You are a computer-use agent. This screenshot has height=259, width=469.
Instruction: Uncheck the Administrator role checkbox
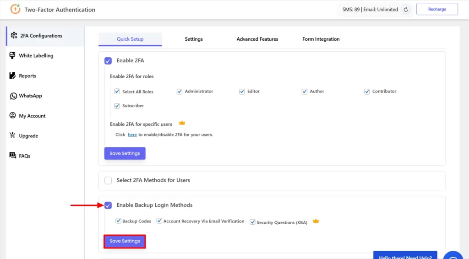pos(180,92)
